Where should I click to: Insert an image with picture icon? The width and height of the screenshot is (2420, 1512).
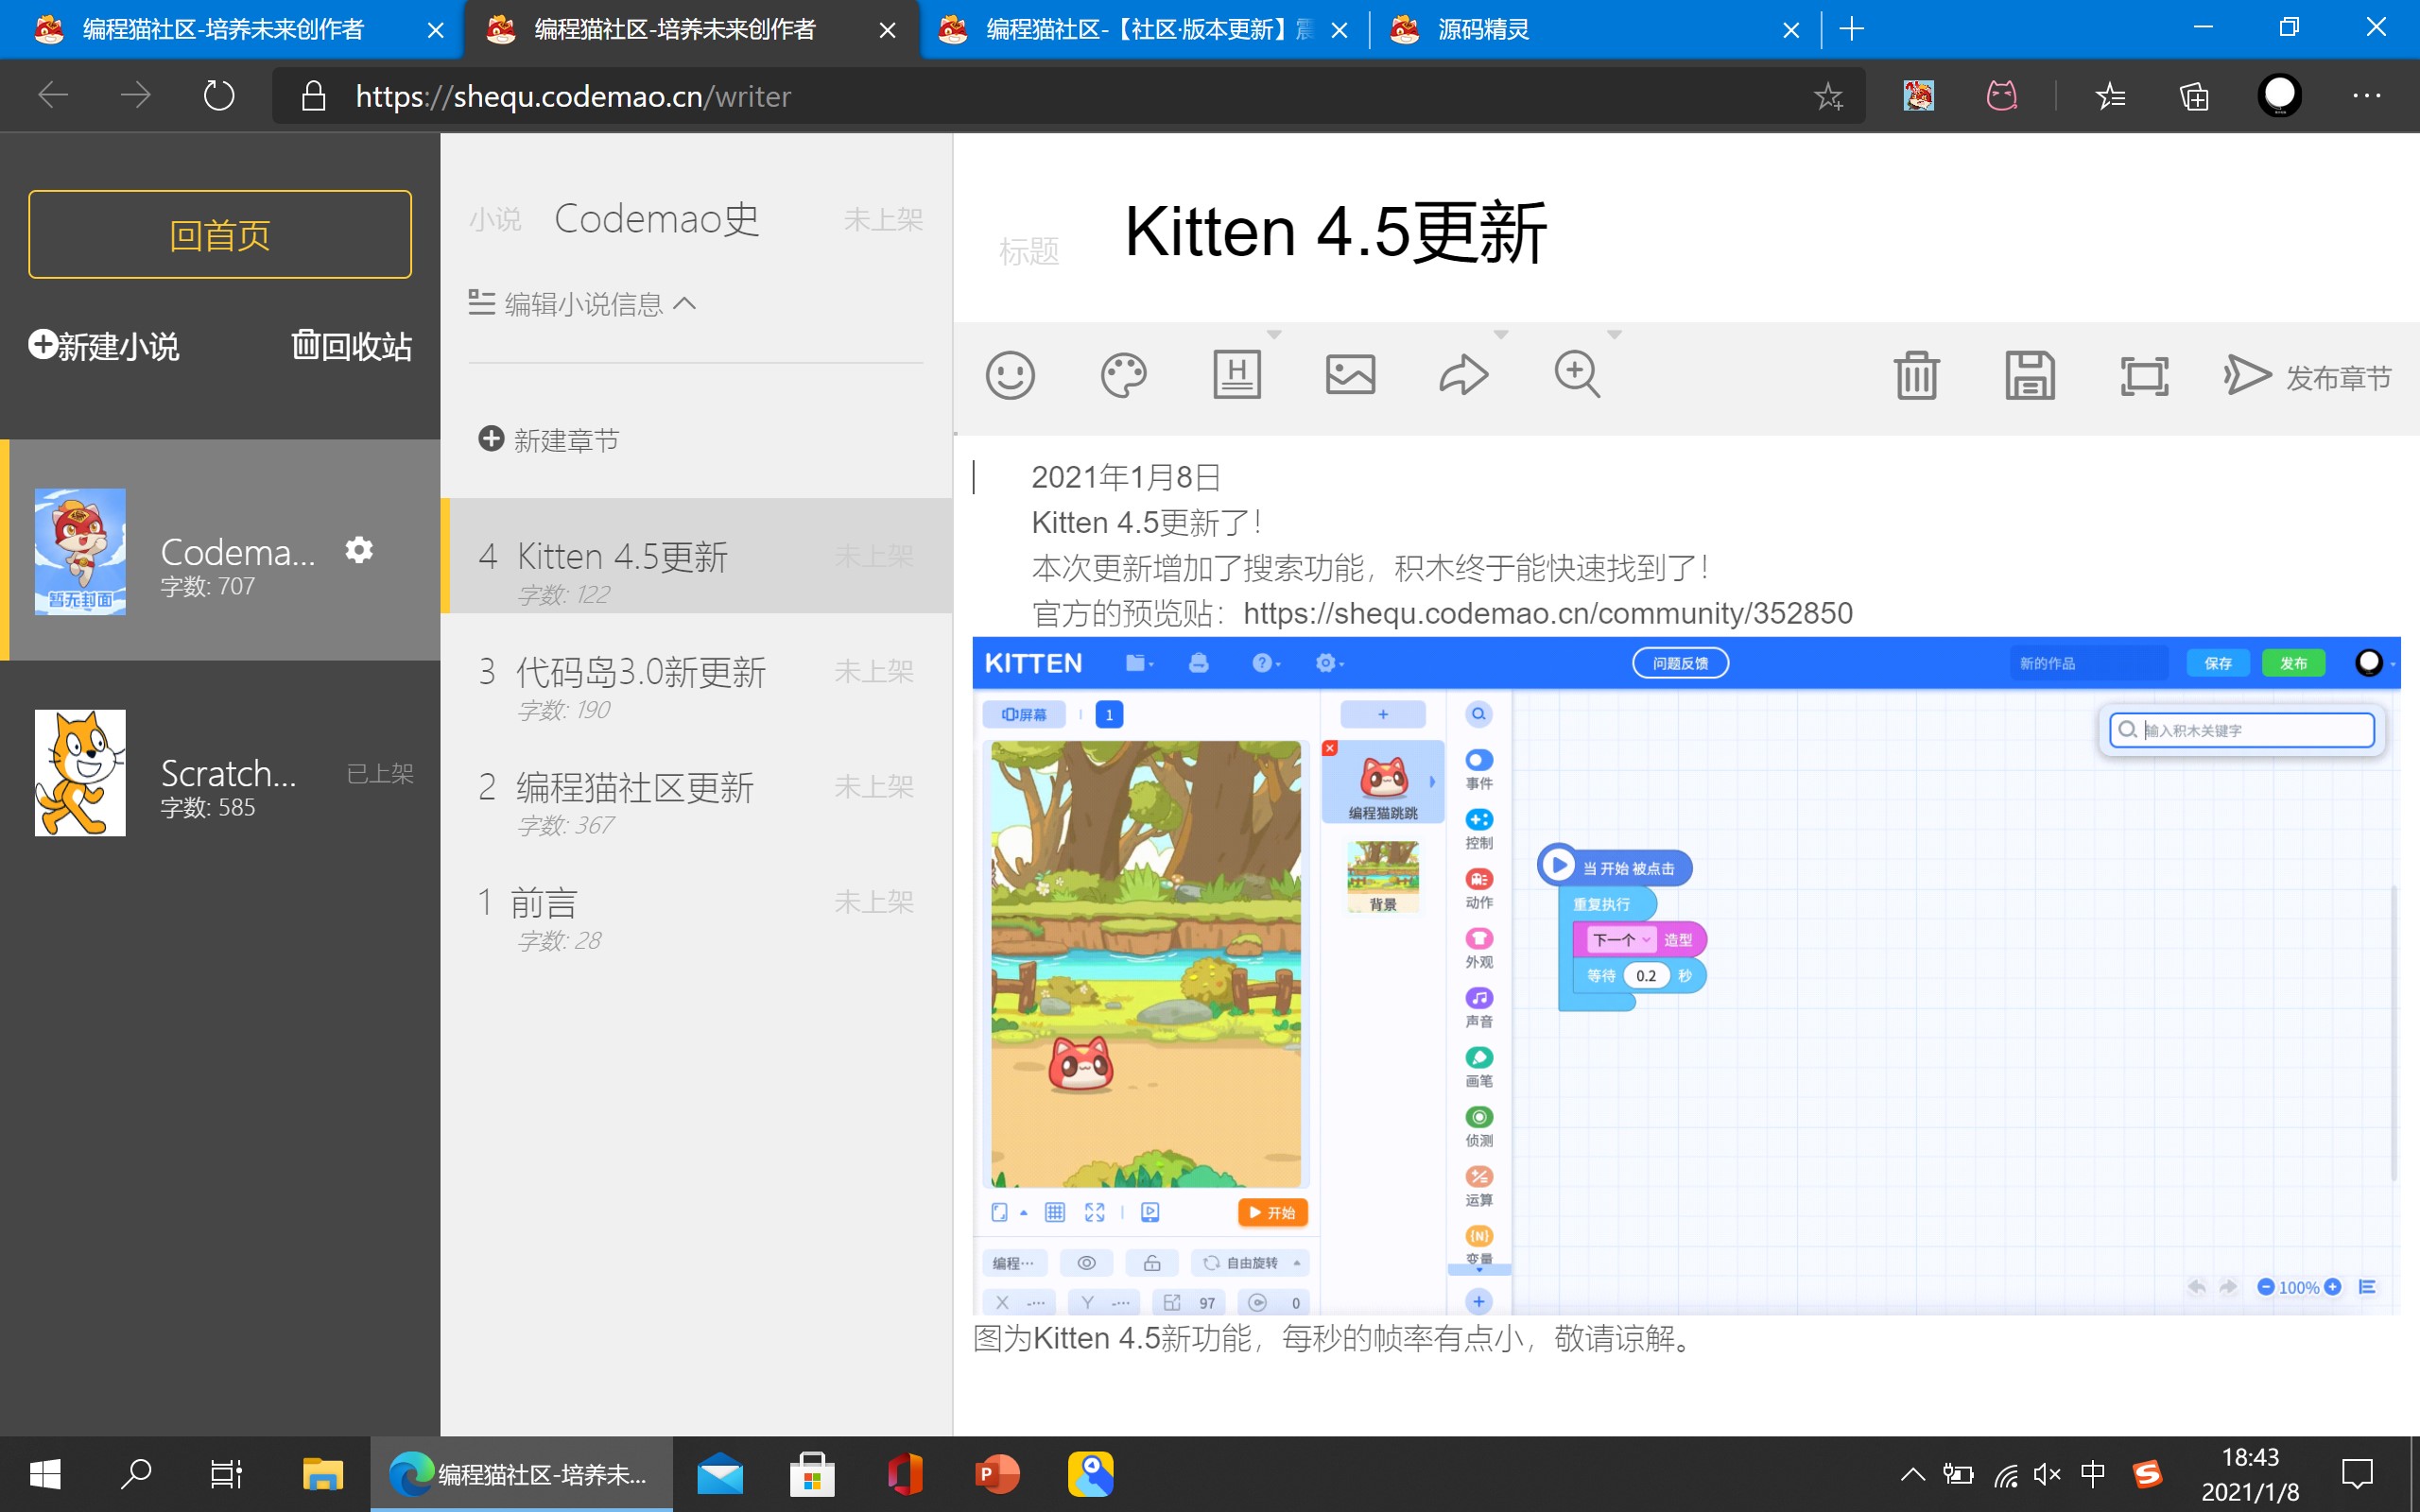click(1351, 375)
